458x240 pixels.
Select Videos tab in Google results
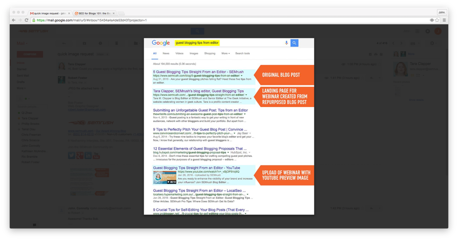coord(179,54)
